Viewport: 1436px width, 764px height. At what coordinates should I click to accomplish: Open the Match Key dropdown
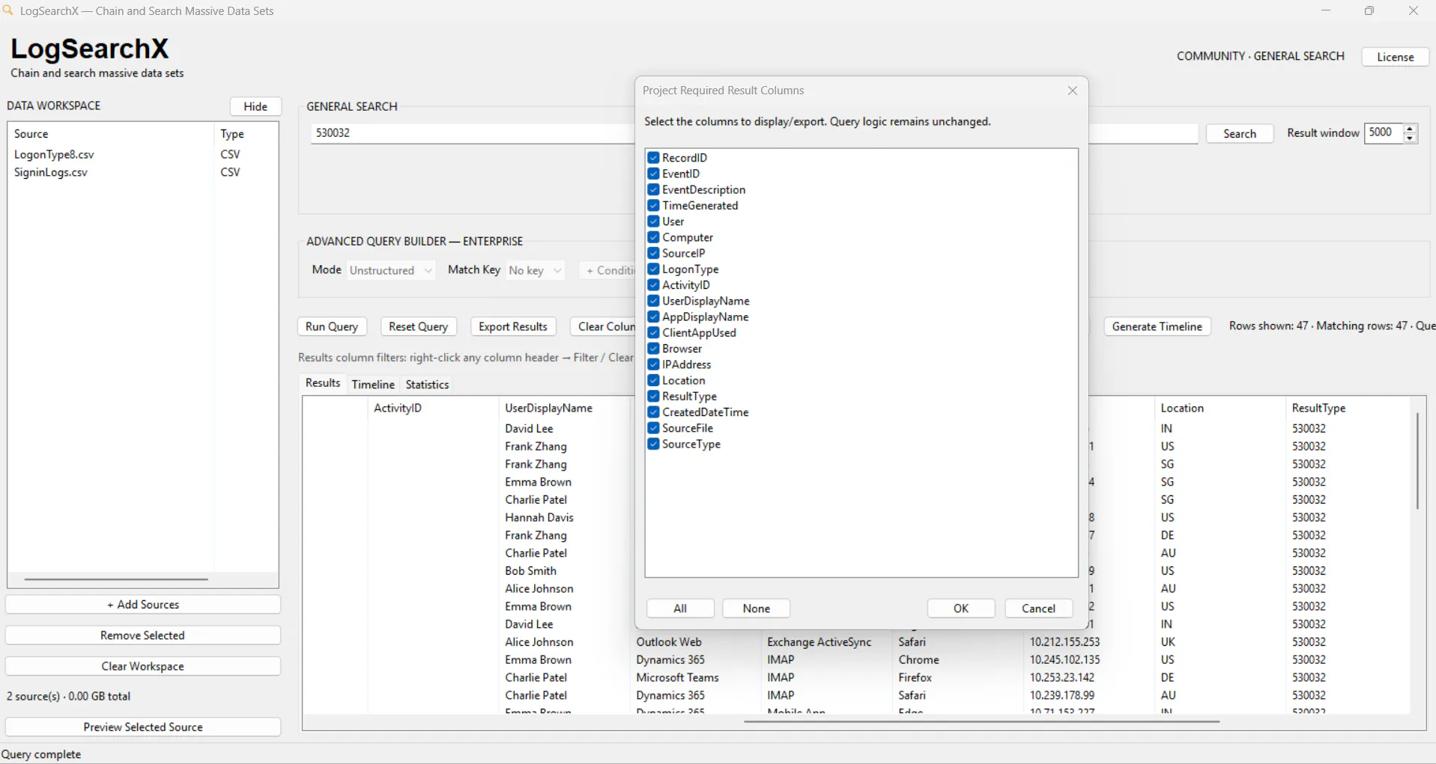[x=535, y=270]
